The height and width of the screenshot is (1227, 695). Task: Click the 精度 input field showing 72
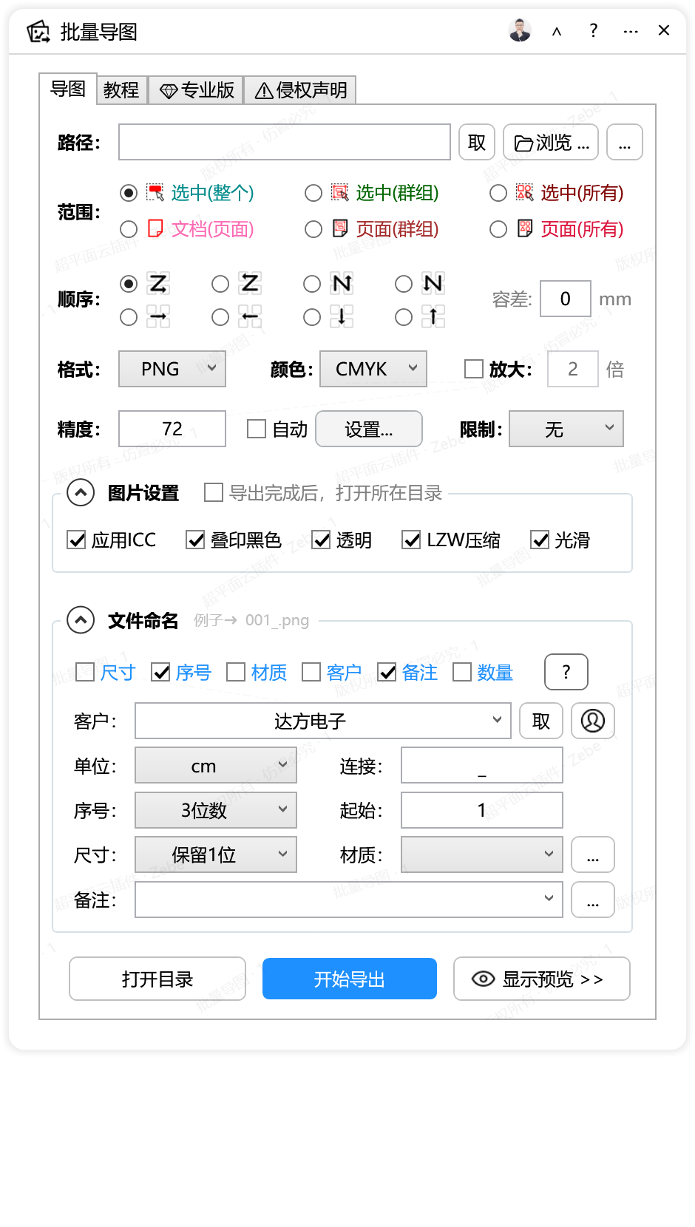click(172, 429)
